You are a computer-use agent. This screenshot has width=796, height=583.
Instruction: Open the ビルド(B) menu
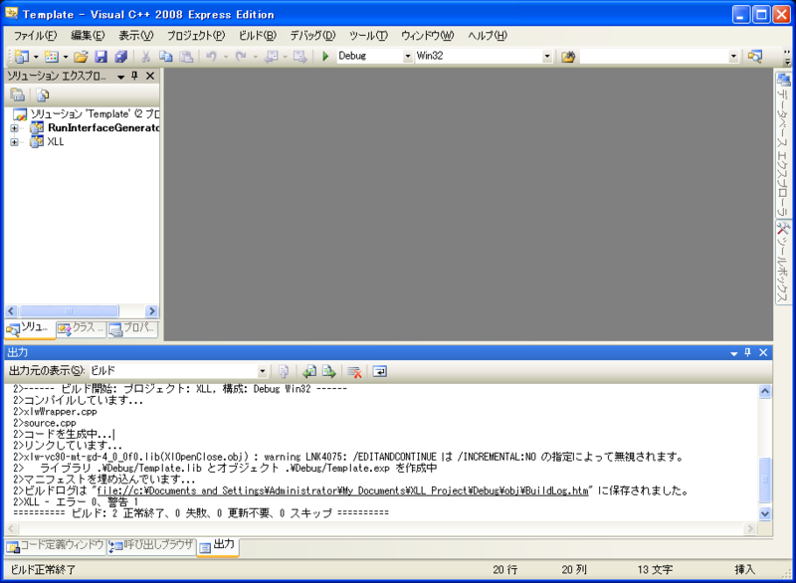click(258, 36)
